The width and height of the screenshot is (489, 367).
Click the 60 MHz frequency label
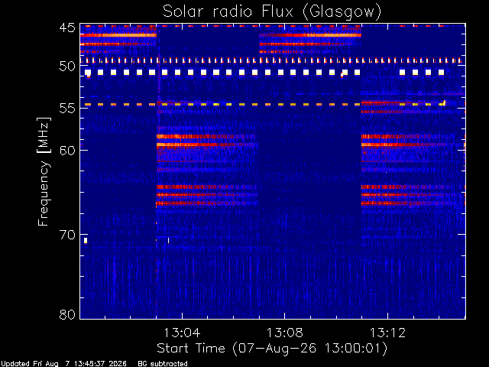pyautogui.click(x=67, y=151)
